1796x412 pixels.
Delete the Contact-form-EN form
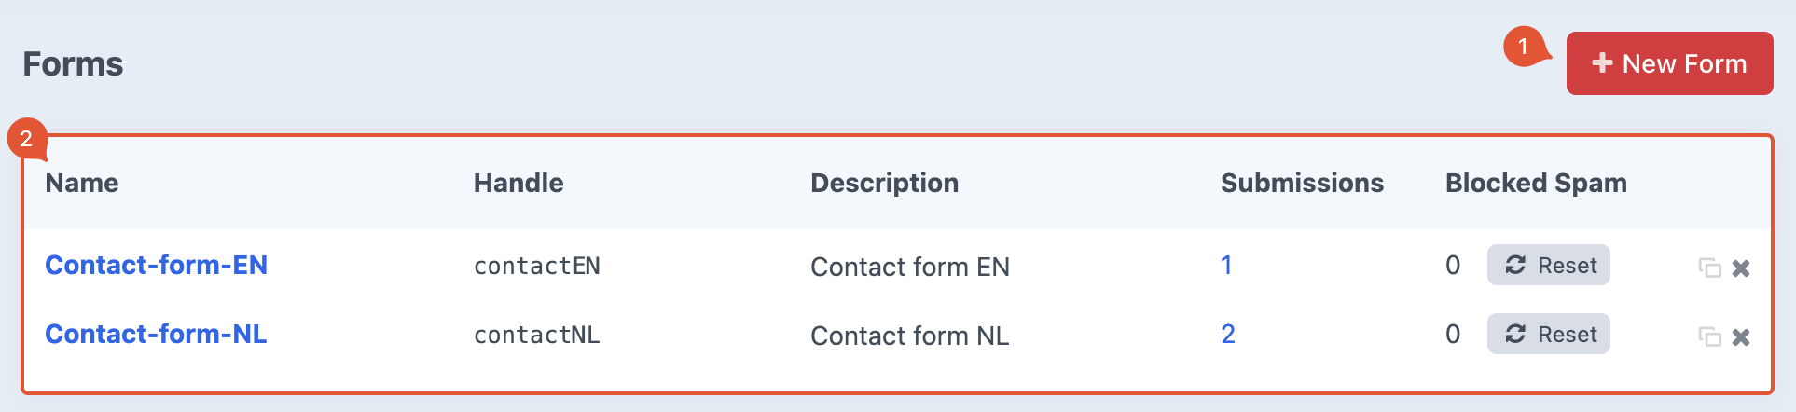[x=1740, y=268]
